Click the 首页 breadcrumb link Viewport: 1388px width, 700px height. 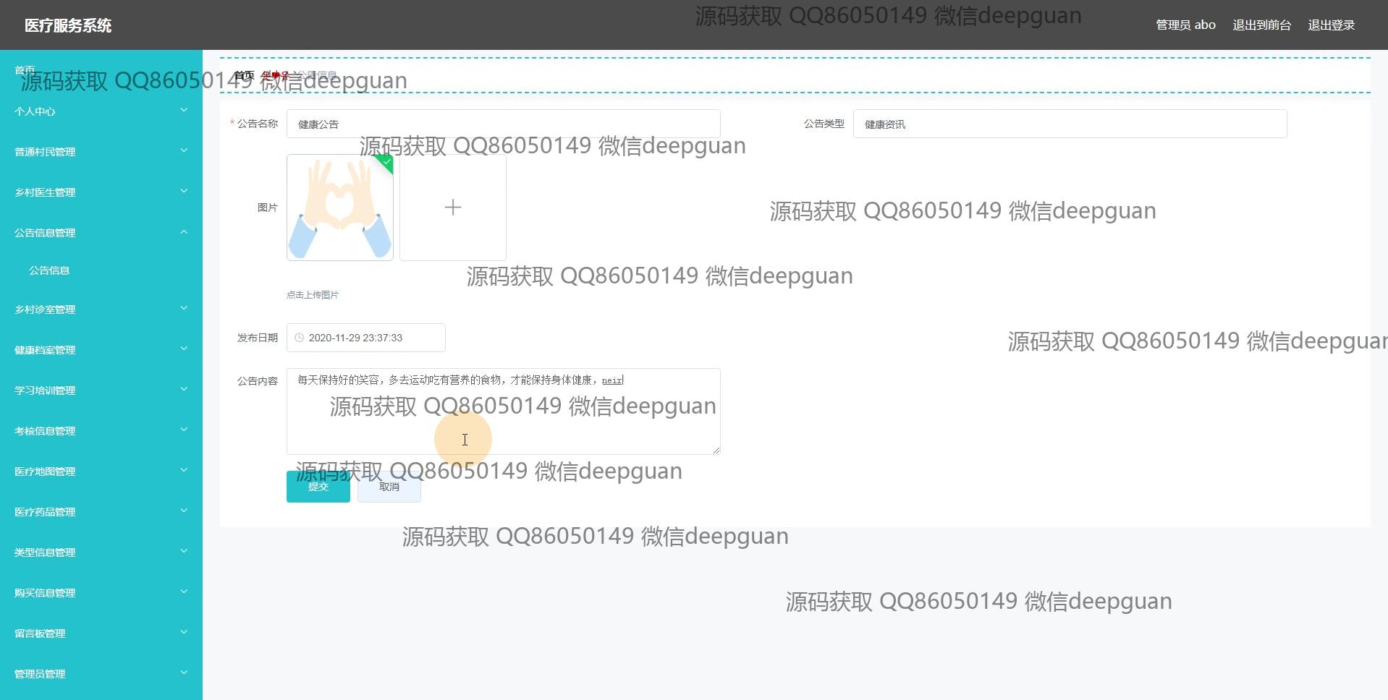(245, 75)
